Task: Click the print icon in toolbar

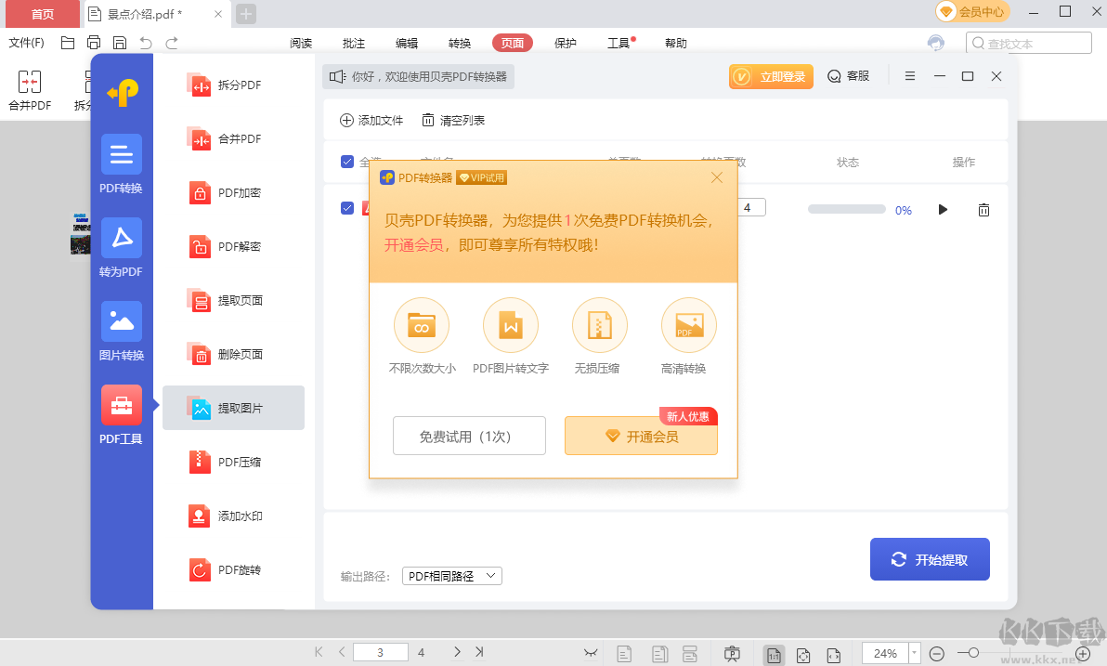Action: coord(94,43)
